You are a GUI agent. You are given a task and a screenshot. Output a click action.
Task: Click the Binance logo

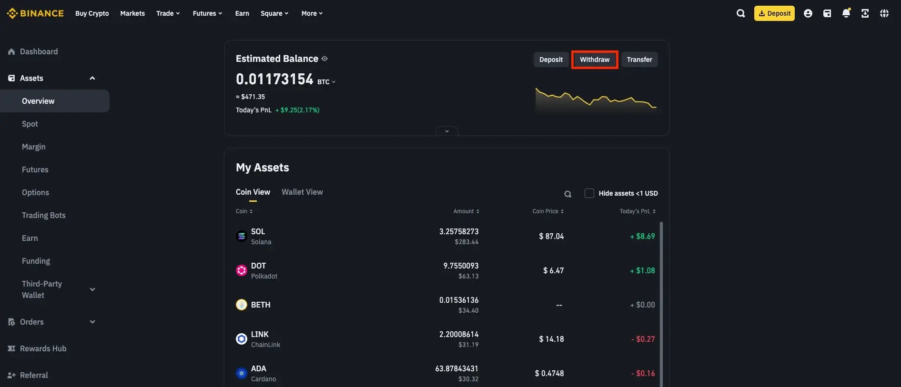(35, 13)
